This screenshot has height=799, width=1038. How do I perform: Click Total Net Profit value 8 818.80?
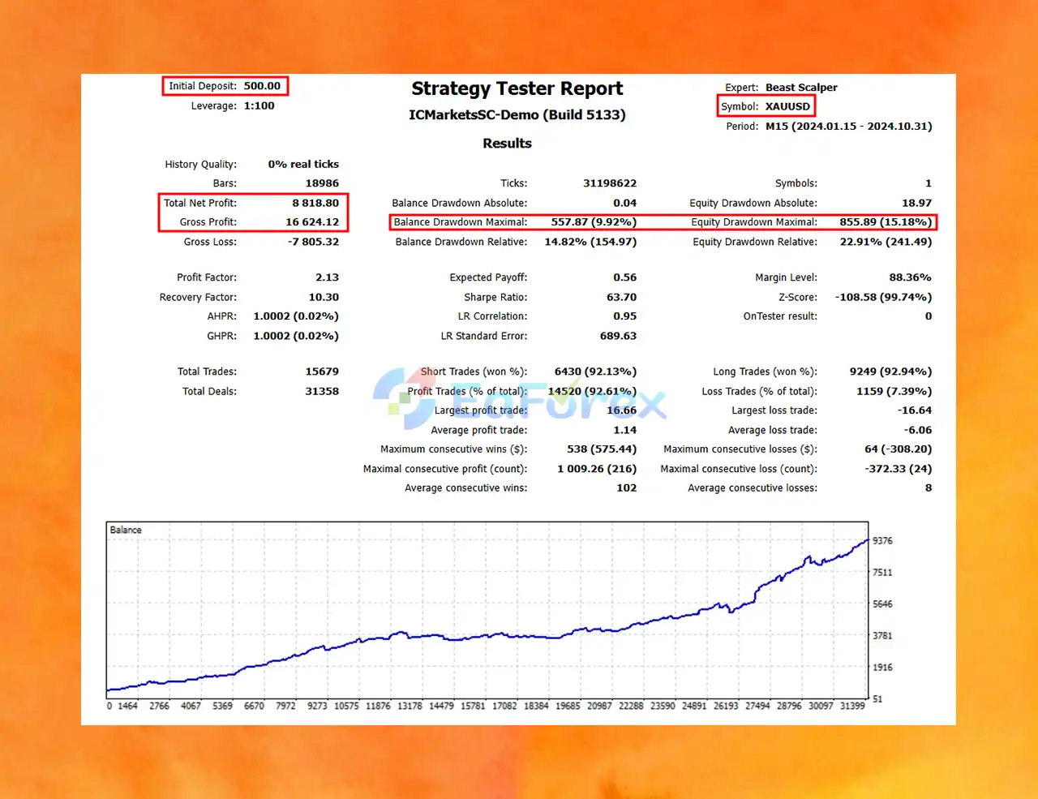point(315,203)
